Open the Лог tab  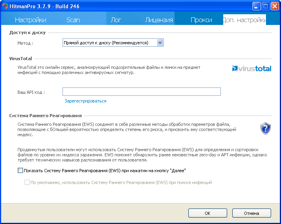click(x=116, y=20)
